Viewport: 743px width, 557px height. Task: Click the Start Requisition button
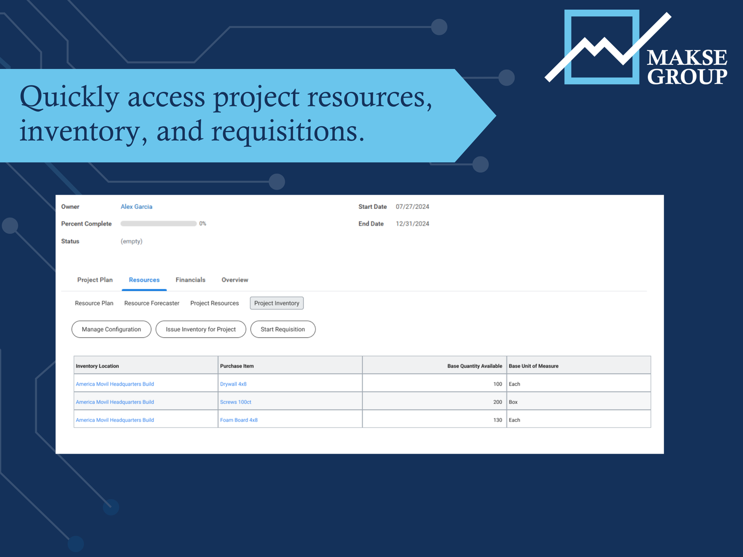tap(283, 329)
